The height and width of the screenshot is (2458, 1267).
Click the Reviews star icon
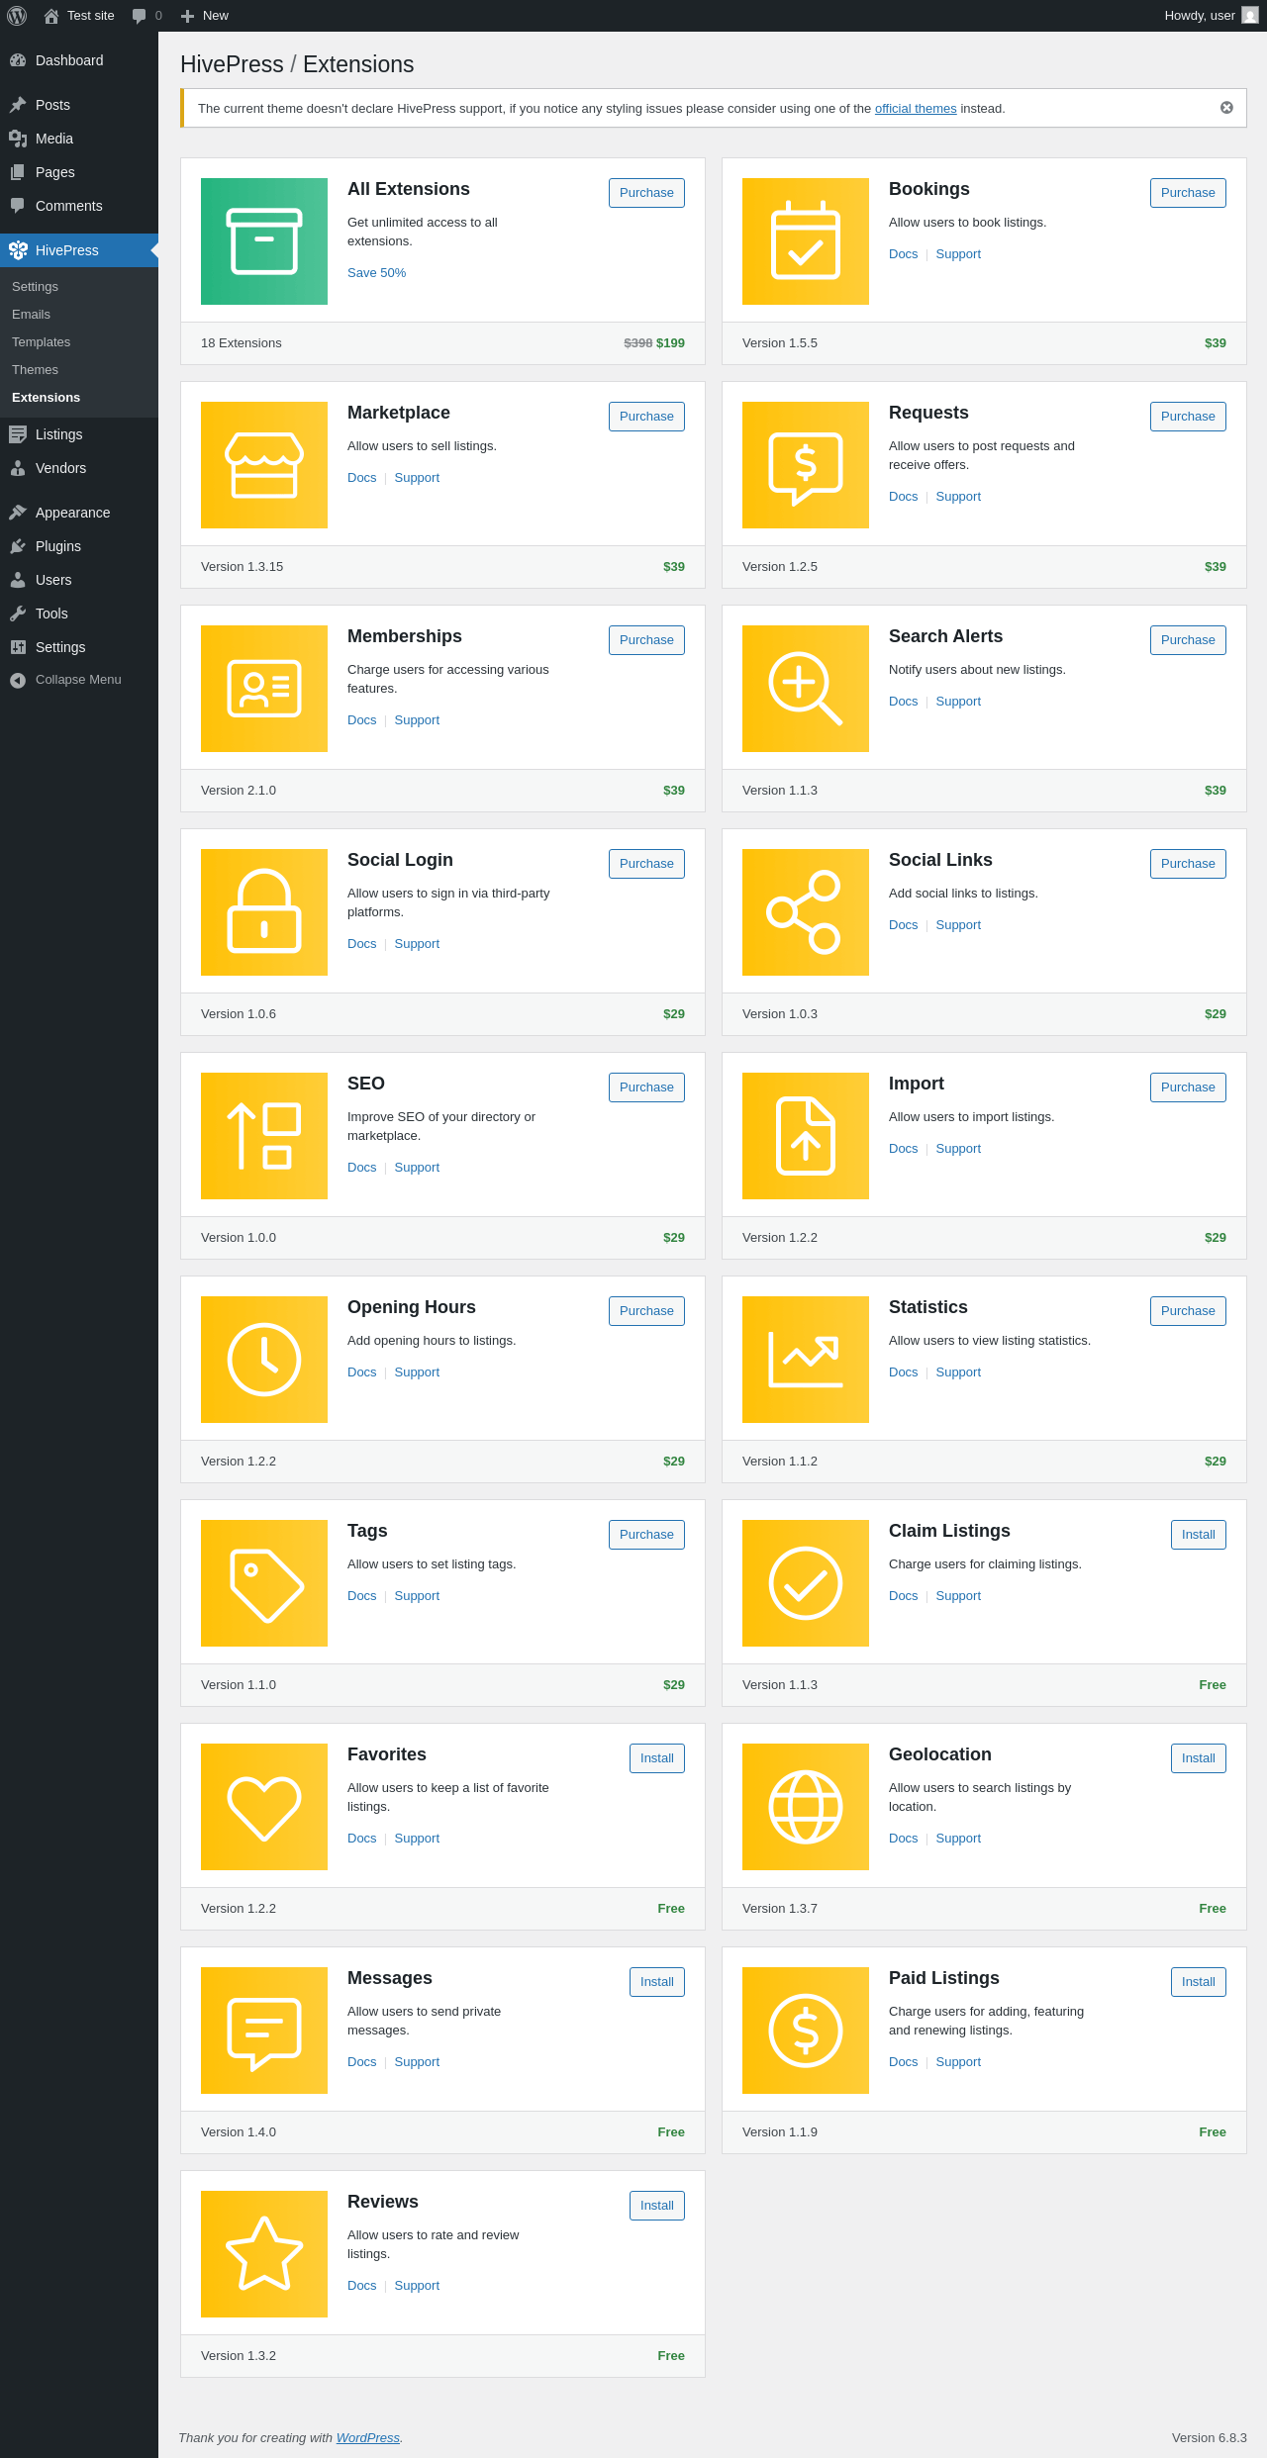tap(264, 2254)
